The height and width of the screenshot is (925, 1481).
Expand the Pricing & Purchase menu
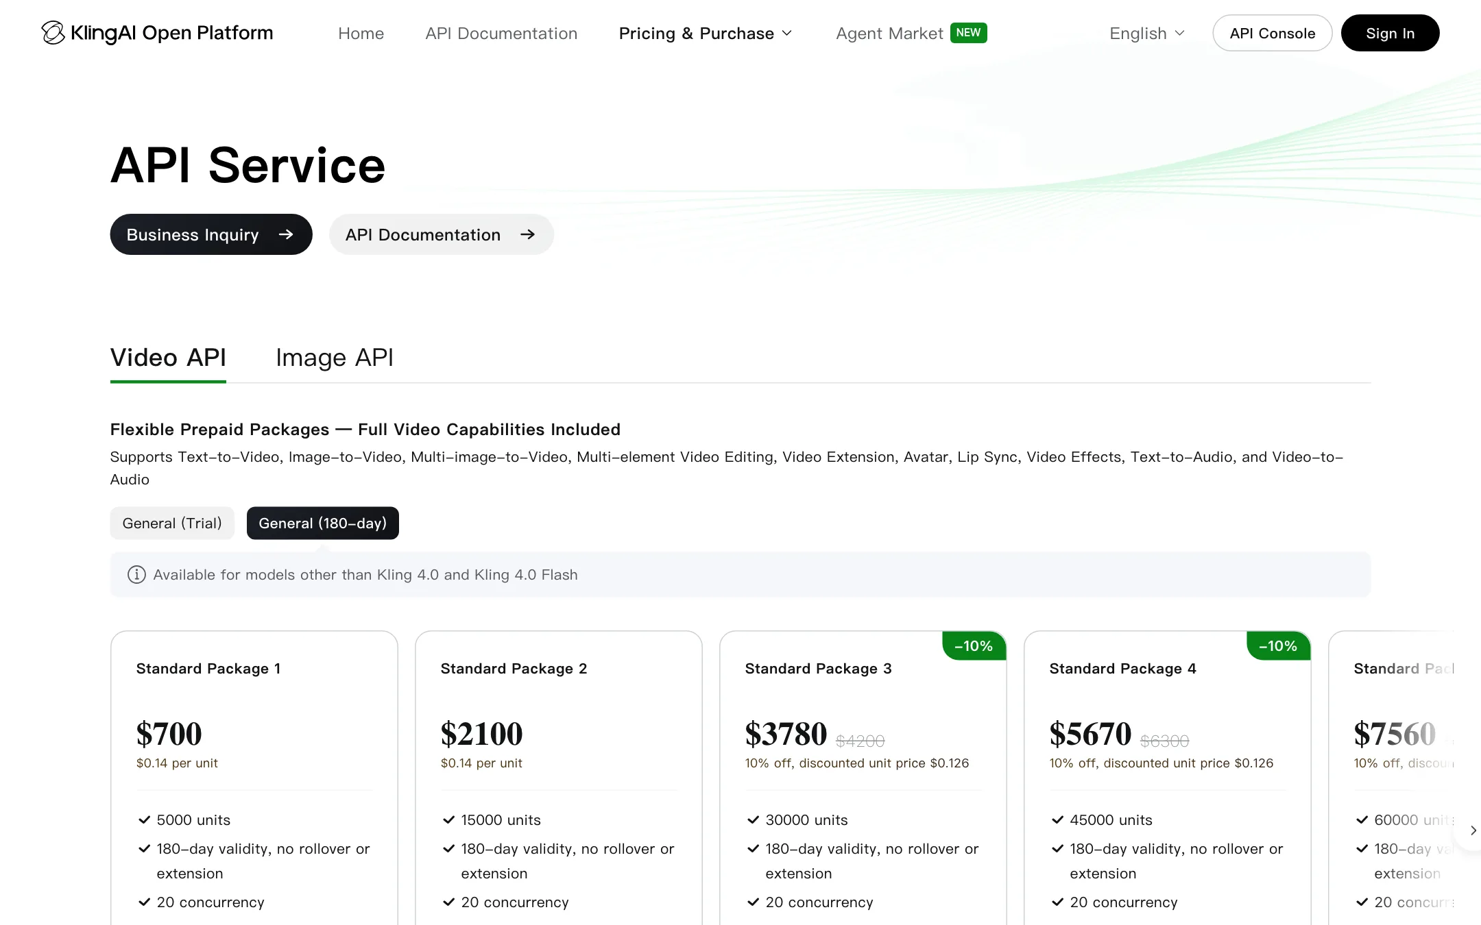click(x=706, y=34)
